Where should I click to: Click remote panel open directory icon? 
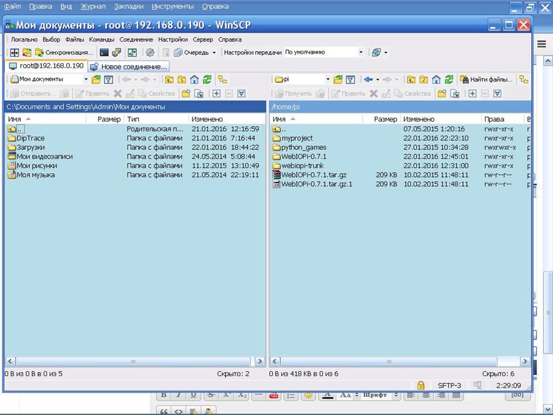click(x=338, y=79)
